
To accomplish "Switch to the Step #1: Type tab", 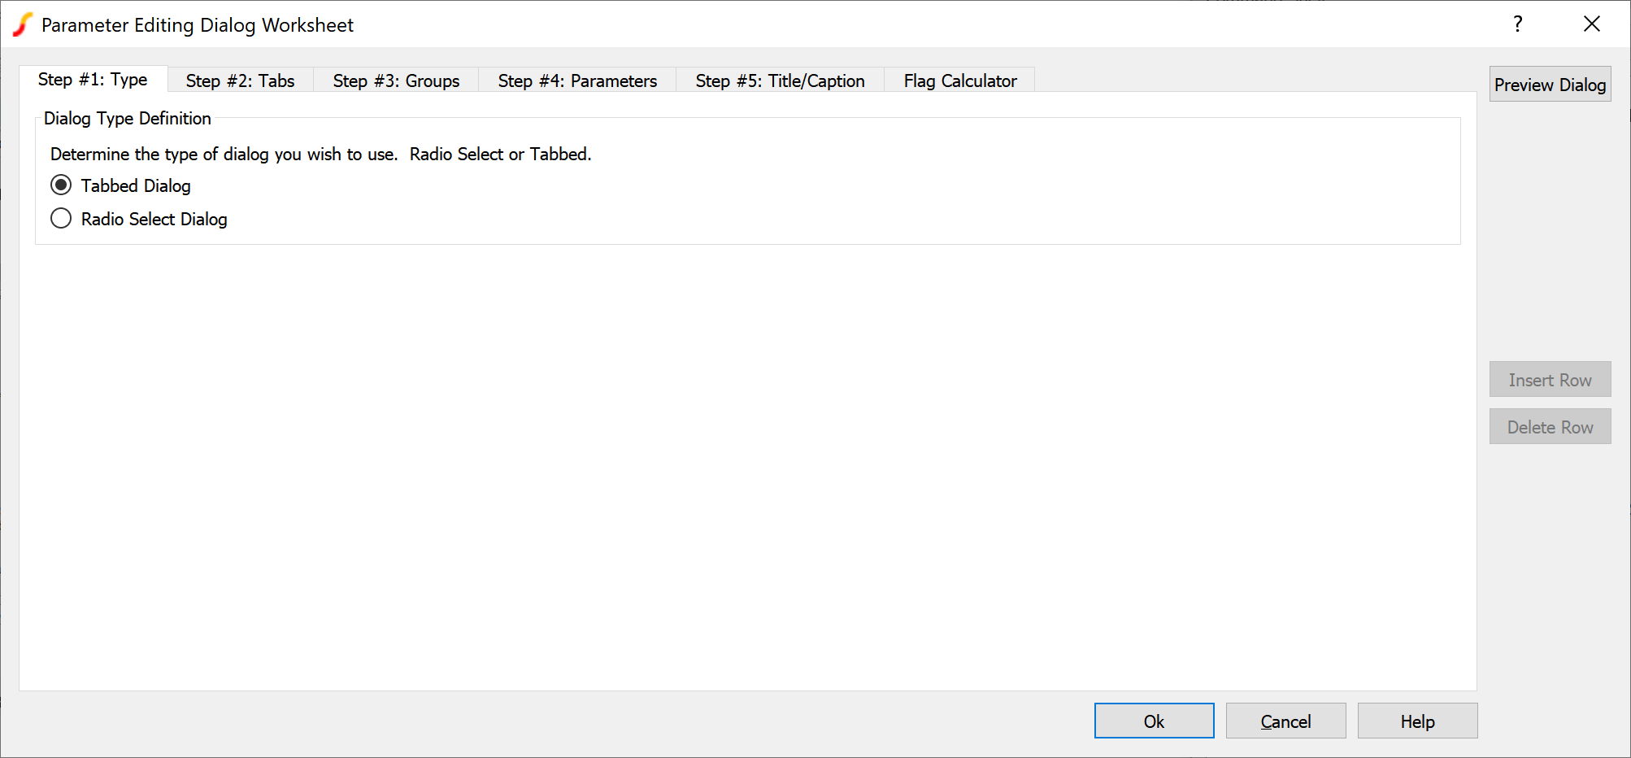I will click(93, 80).
